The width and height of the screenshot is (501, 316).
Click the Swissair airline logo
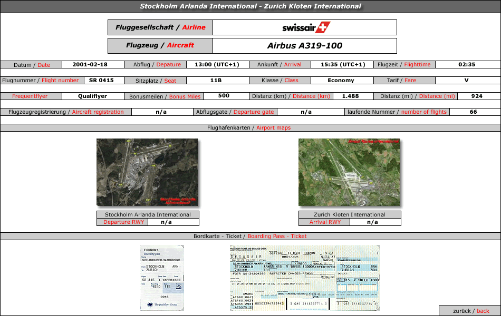(x=306, y=27)
